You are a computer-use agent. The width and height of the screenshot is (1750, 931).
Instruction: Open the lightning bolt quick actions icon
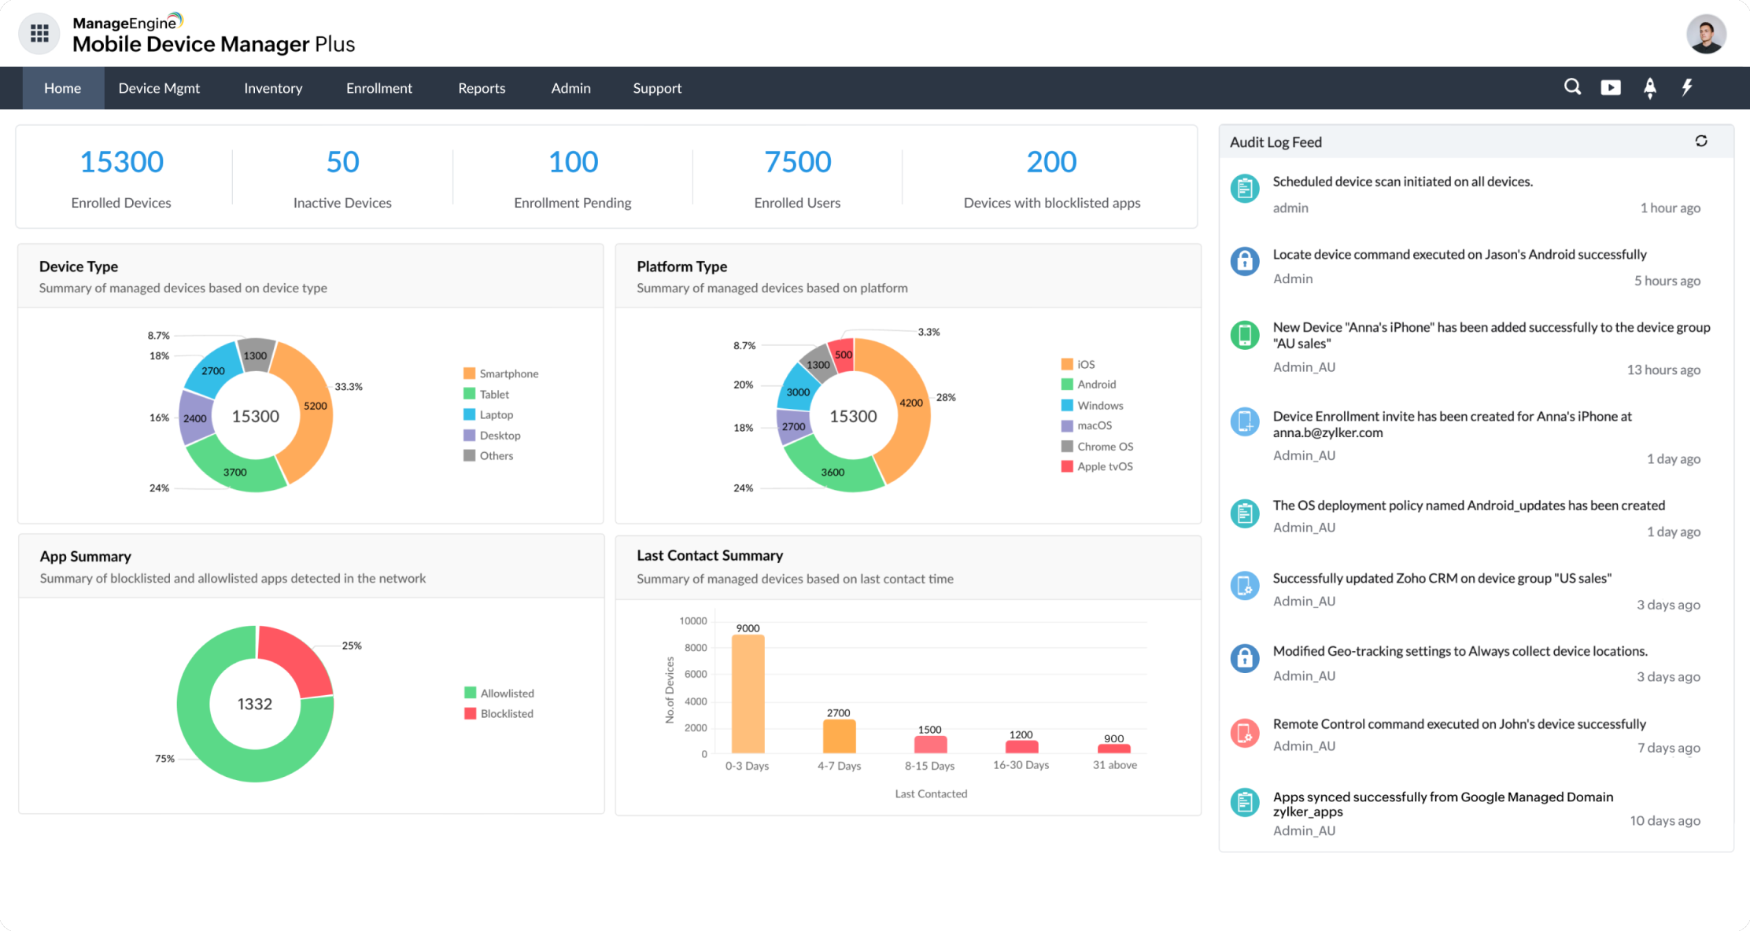point(1687,87)
